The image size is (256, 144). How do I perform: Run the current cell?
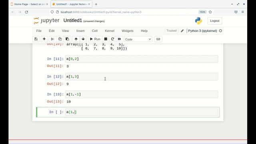pyautogui.click(x=95, y=39)
